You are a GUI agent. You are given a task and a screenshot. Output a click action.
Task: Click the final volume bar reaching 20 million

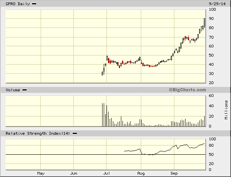coord(205,121)
